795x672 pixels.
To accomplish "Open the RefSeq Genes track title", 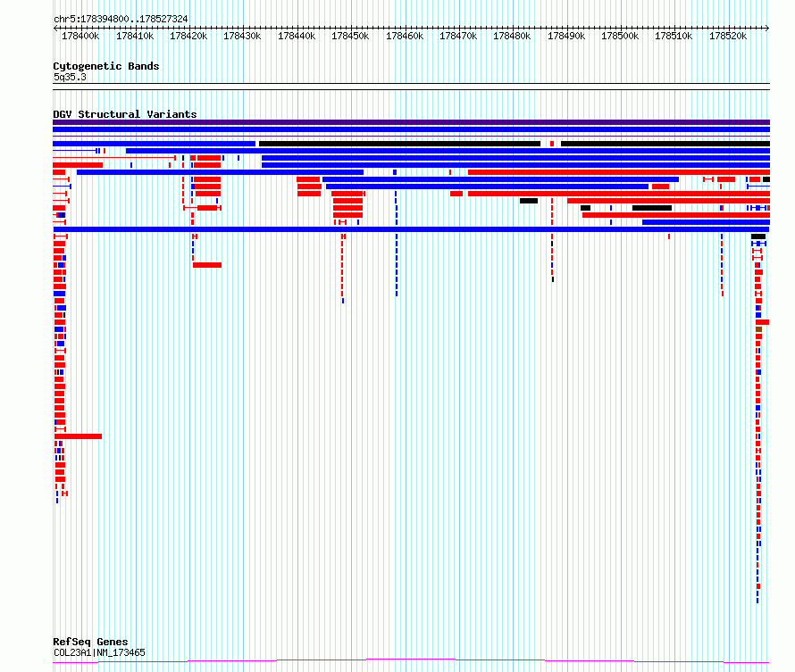I will point(90,643).
